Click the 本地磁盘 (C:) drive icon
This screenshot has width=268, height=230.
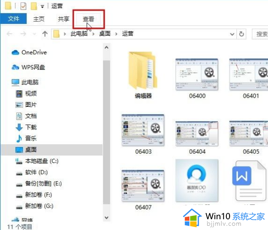[19, 161]
